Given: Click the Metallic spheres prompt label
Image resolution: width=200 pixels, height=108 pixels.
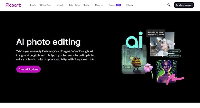Looking at the screenshot, I should pos(156,33).
